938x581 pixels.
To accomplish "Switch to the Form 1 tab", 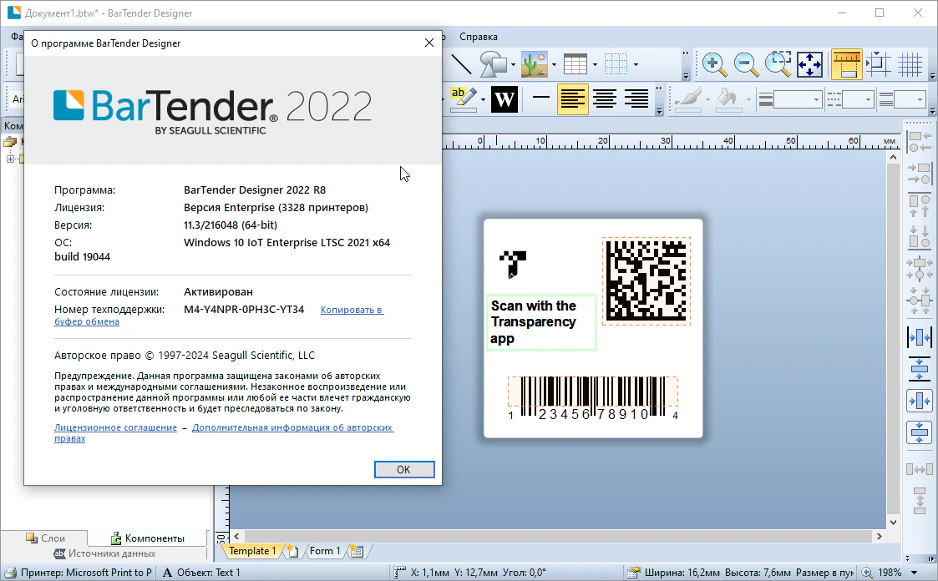I will [x=325, y=551].
